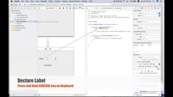This screenshot has height=97, width=173.
Task: Toggle the debug area visibility
Action: [x=155, y=5]
